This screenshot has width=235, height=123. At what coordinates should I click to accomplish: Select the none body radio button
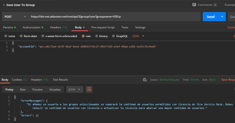tap(6, 36)
